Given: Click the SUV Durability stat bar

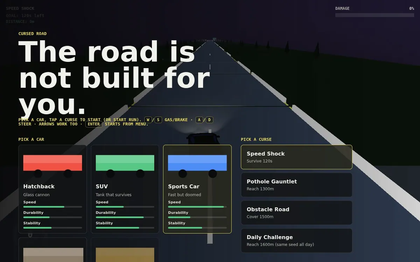Looking at the screenshot, I should pos(125,217).
